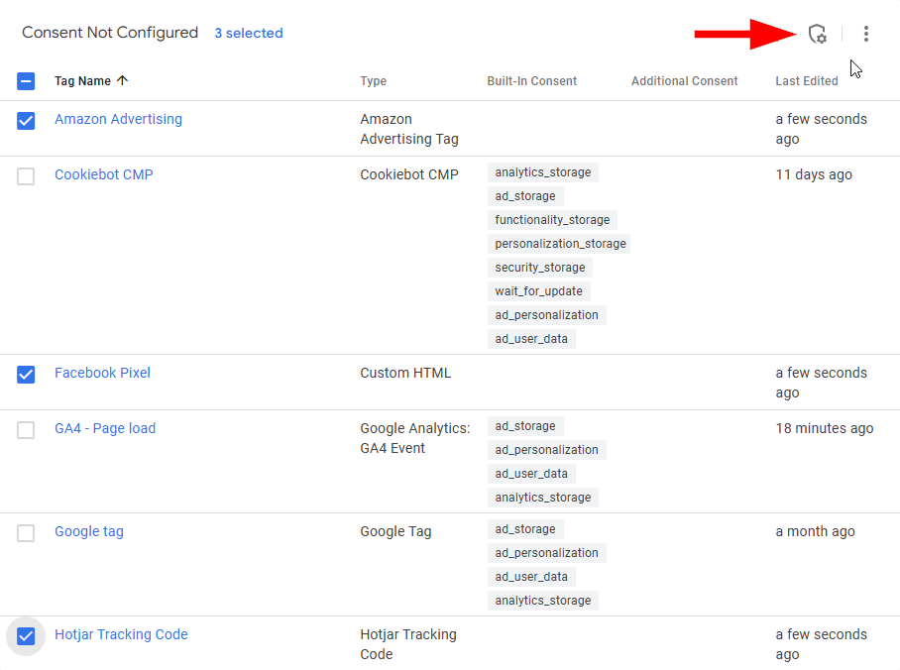This screenshot has width=900, height=670.
Task: Click the '11 days ago' last edited cell
Action: [x=814, y=174]
